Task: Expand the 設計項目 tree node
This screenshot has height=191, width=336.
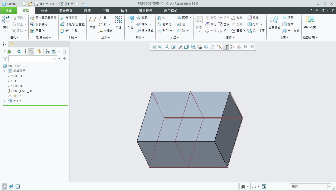Action: (x=5, y=71)
